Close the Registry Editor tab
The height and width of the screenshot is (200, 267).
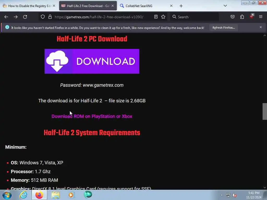[x=54, y=6]
